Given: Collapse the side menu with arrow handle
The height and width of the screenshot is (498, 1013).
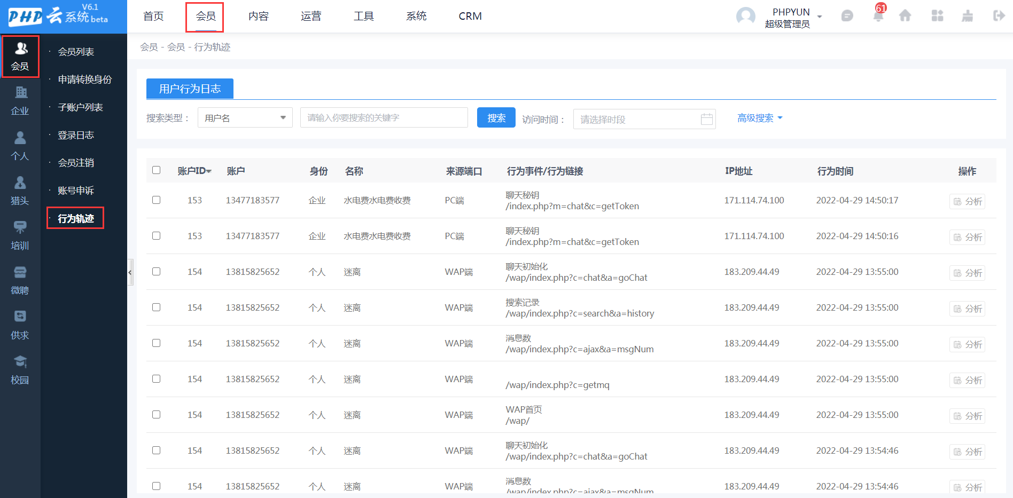Looking at the screenshot, I should pos(130,273).
